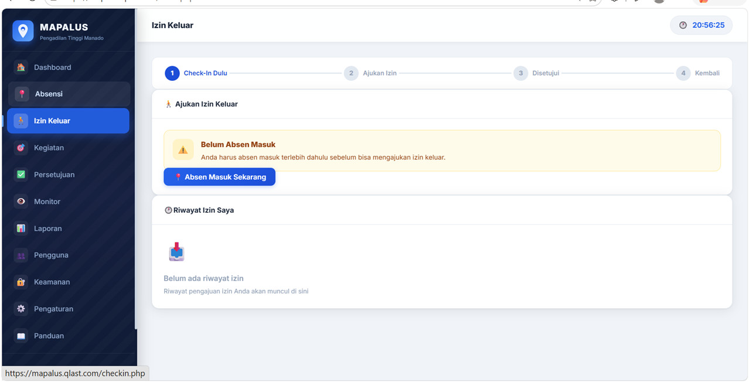The image size is (749, 382).
Task: Click the Laporan bar chart icon
Action: click(21, 228)
